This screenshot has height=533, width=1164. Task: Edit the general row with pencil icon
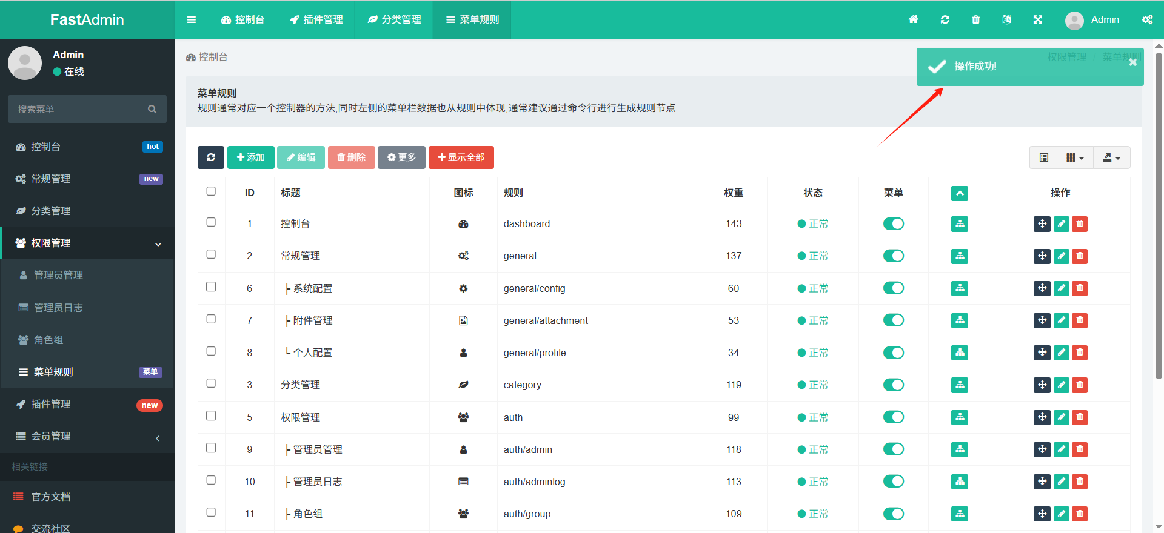(x=1062, y=256)
